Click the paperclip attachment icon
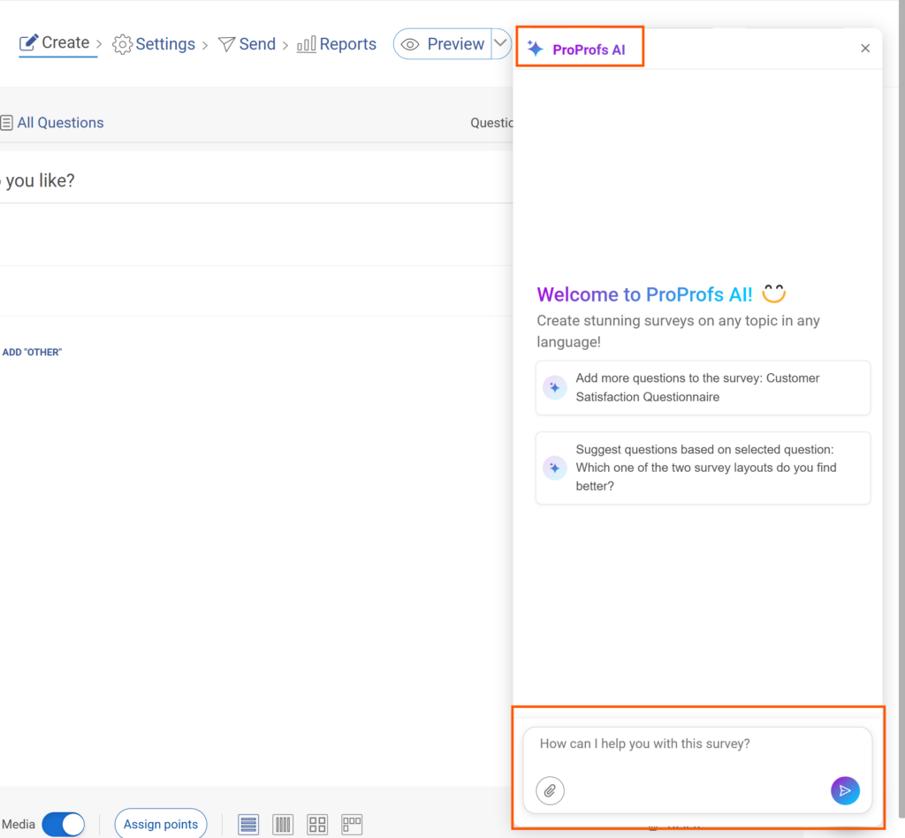 click(x=550, y=790)
